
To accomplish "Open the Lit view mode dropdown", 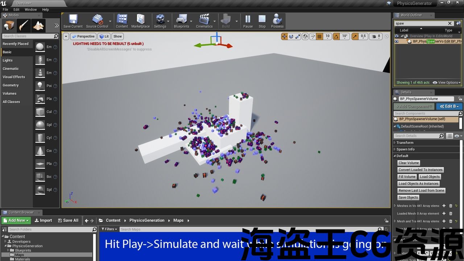I will [104, 36].
